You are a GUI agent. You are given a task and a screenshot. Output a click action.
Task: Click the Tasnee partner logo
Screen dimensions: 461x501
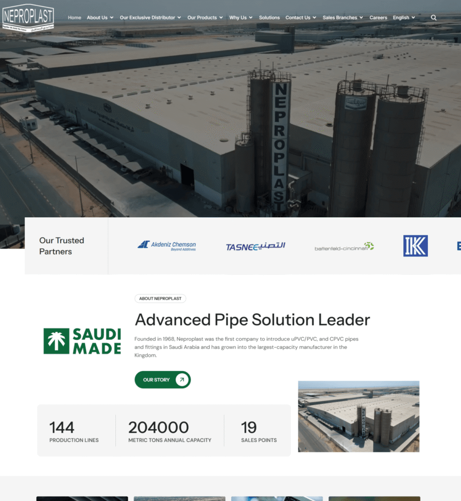coord(255,246)
